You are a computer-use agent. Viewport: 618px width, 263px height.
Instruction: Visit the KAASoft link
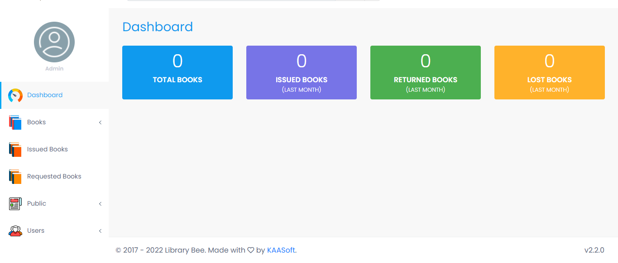(281, 250)
